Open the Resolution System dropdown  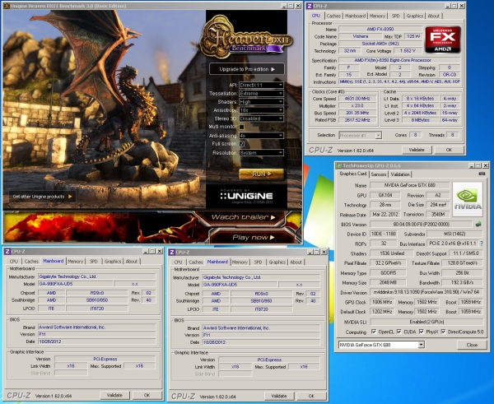click(x=261, y=153)
